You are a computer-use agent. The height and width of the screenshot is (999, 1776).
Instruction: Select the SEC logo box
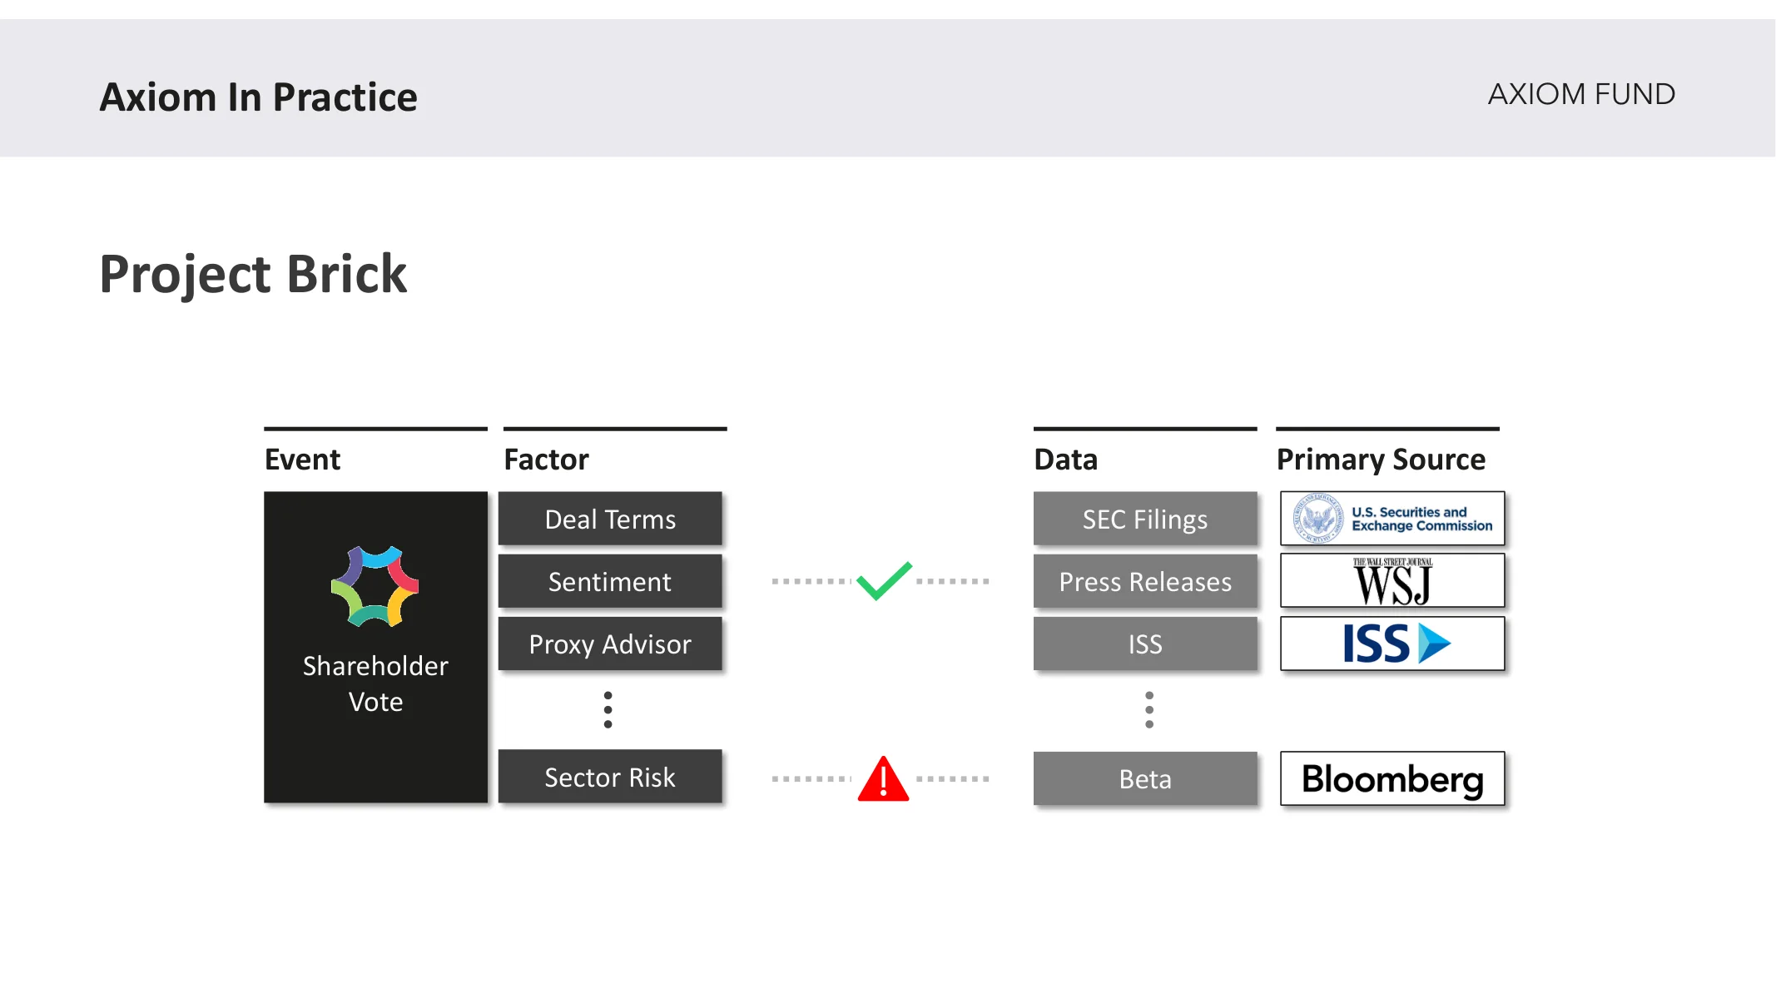[x=1392, y=519]
